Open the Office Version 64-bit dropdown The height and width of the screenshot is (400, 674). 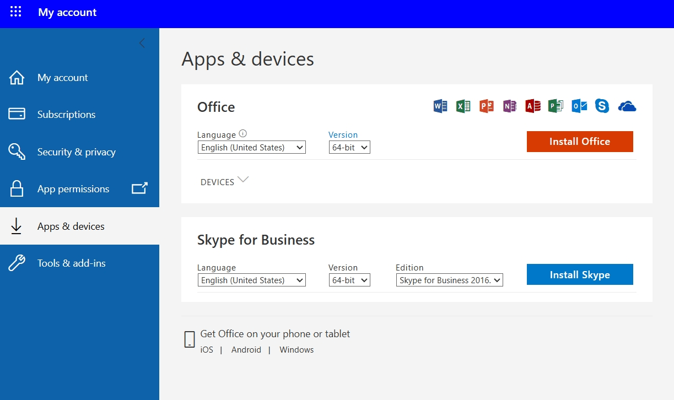click(x=349, y=147)
